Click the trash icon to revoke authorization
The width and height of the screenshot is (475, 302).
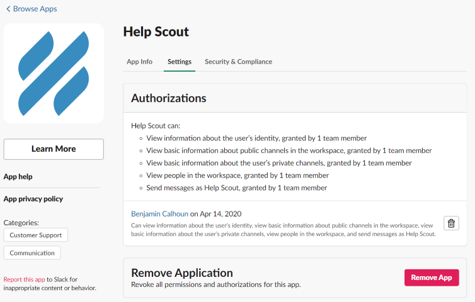click(451, 223)
